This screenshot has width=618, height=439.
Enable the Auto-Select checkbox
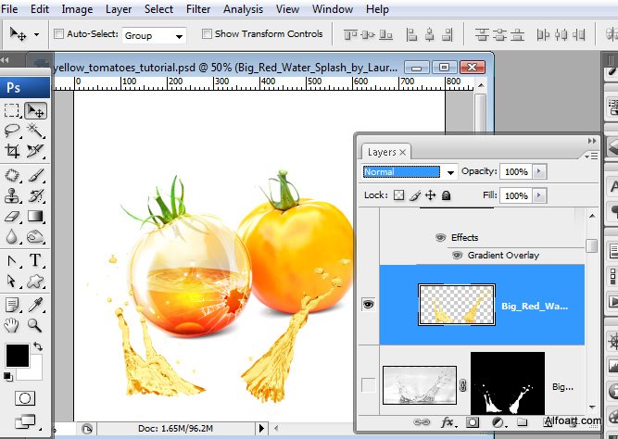click(59, 34)
